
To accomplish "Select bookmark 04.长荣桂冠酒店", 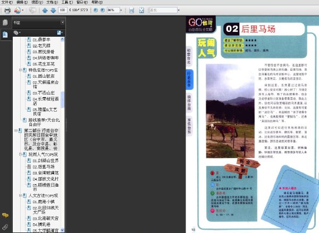I will pos(46,101).
